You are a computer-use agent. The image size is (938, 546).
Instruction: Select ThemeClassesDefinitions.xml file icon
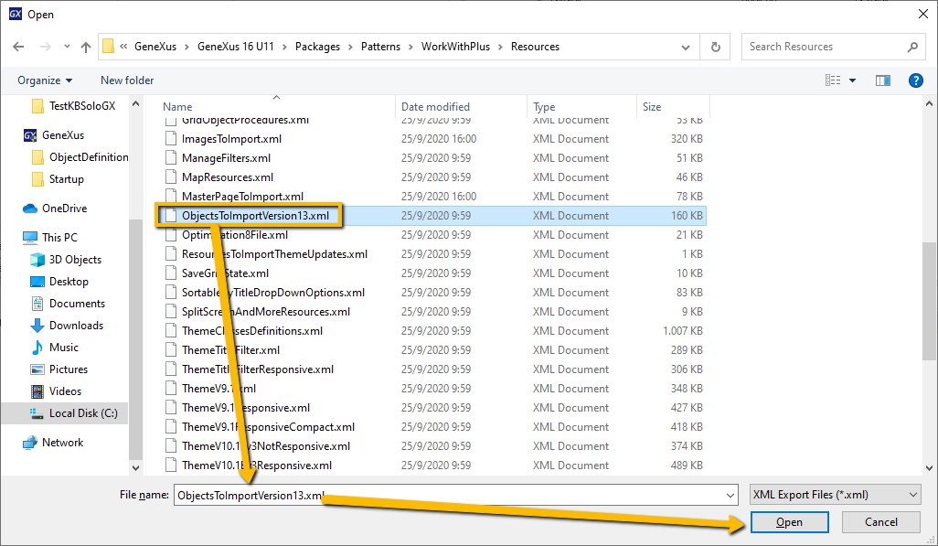pyautogui.click(x=171, y=330)
